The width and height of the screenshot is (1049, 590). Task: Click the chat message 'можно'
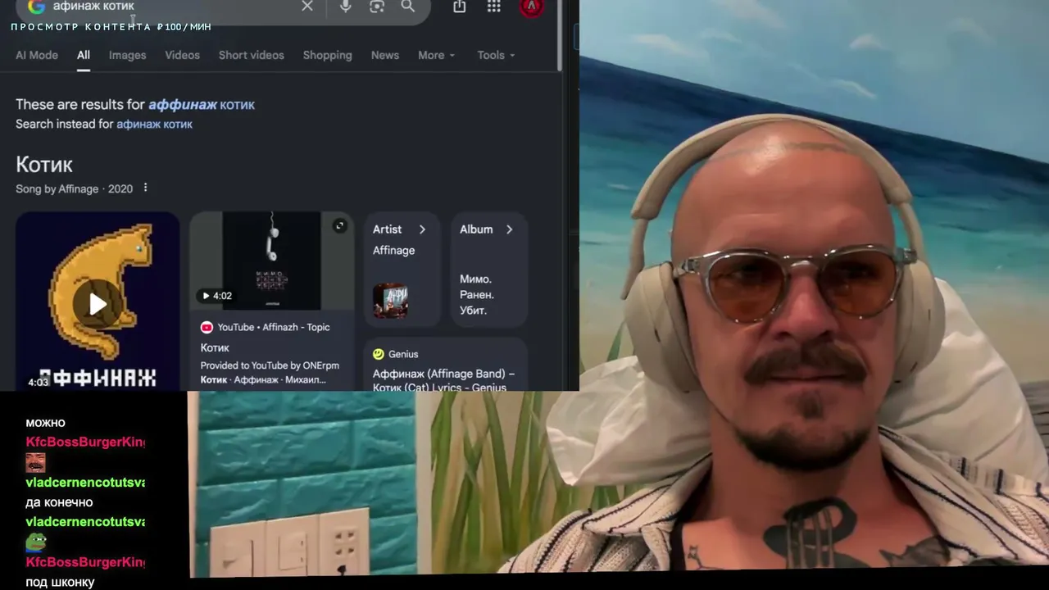click(45, 423)
